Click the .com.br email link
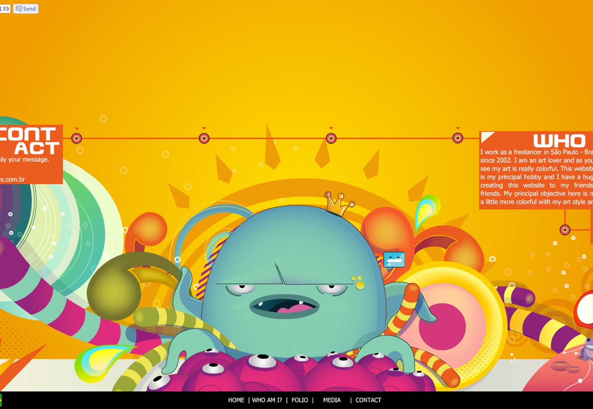This screenshot has width=593, height=409. click(13, 180)
